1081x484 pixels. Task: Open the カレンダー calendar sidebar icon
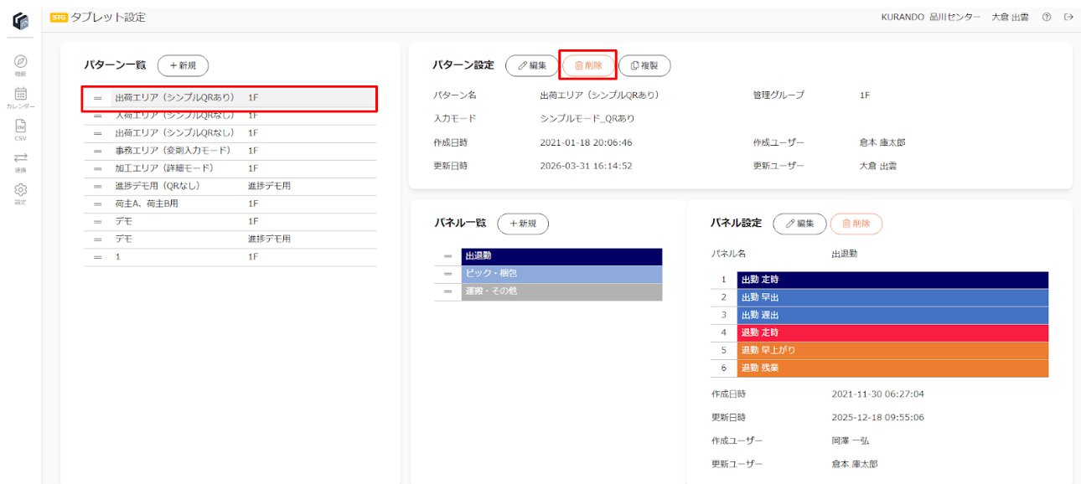point(21,93)
